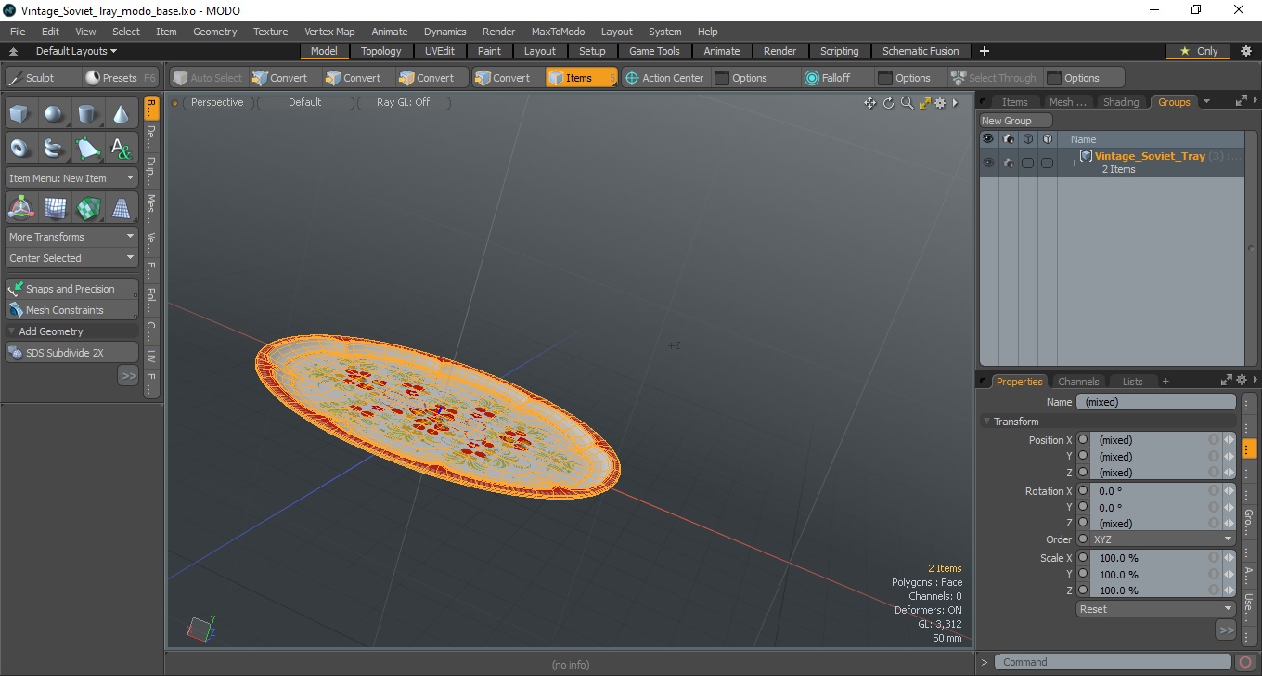Expand the Vintage_Soviet_Tray group tree
Image resolution: width=1262 pixels, height=676 pixels.
1074,163
